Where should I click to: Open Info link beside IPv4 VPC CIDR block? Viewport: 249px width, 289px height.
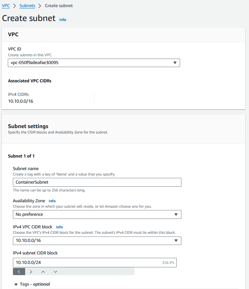(59, 227)
